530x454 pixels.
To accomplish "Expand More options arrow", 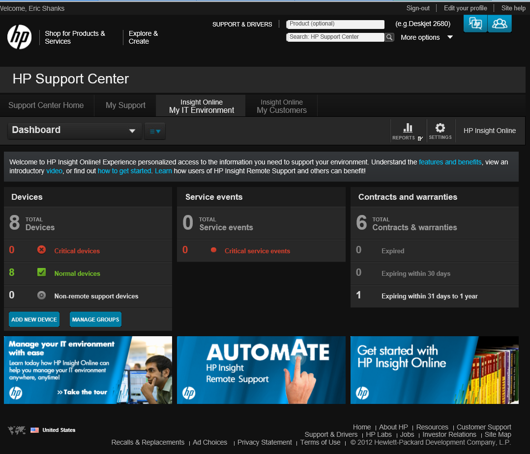I will tap(450, 37).
